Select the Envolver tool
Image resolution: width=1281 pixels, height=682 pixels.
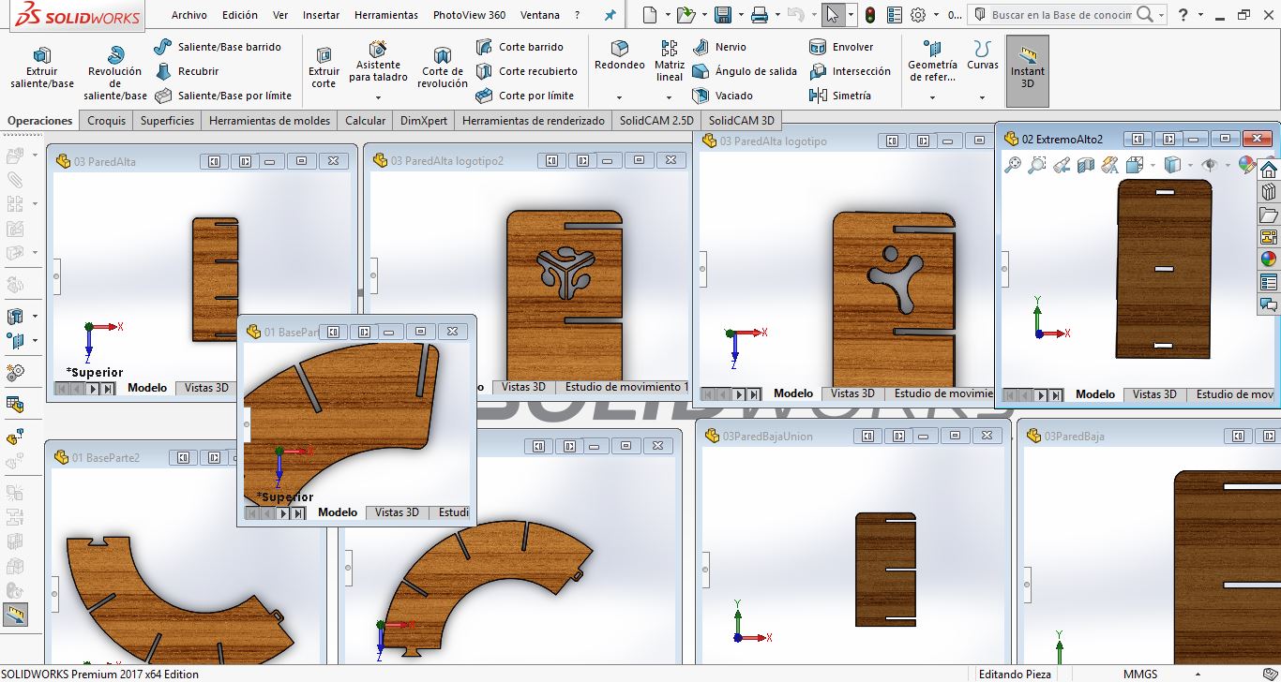click(841, 47)
